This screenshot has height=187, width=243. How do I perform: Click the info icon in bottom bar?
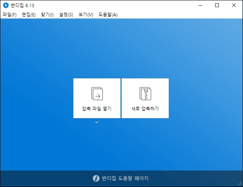coord(96,178)
